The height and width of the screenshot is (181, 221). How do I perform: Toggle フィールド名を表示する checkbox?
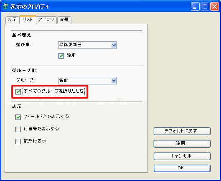click(x=18, y=117)
